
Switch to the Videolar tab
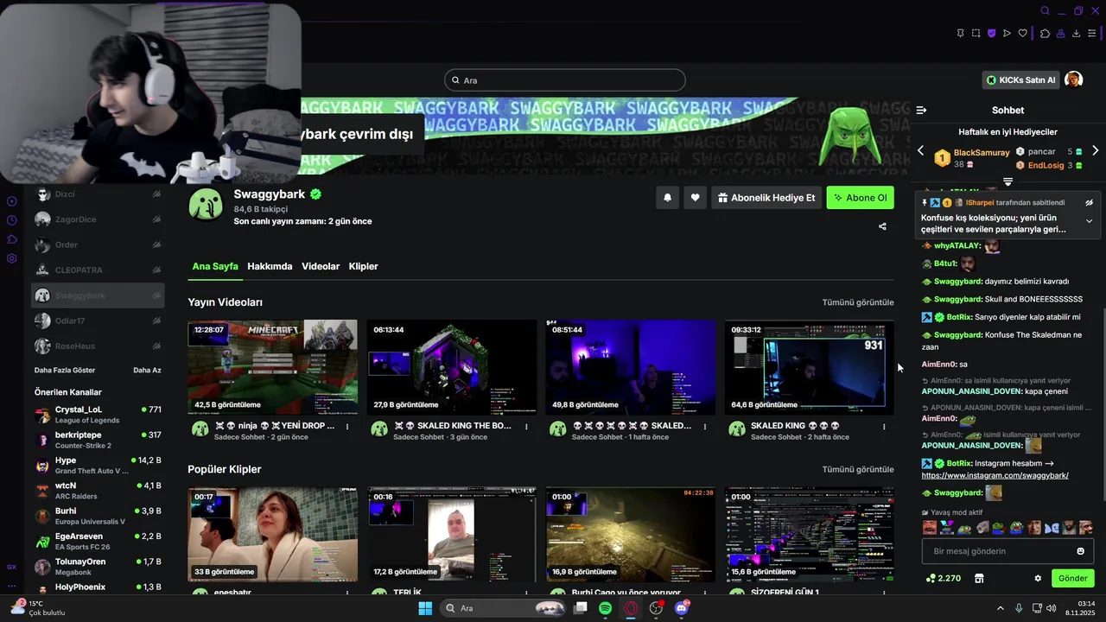(x=321, y=266)
